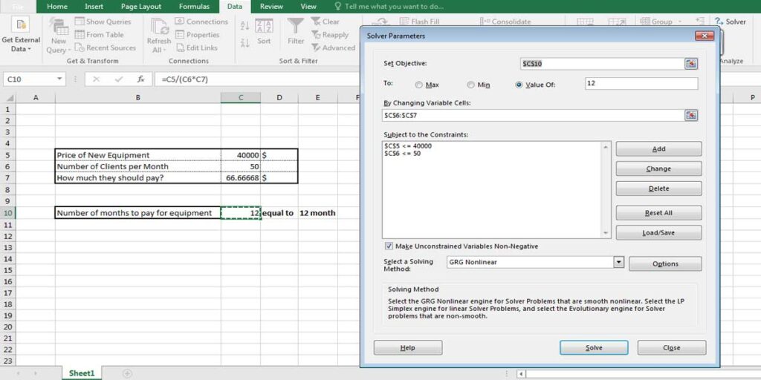
Task: Click Help button in Solver
Action: coord(408,347)
